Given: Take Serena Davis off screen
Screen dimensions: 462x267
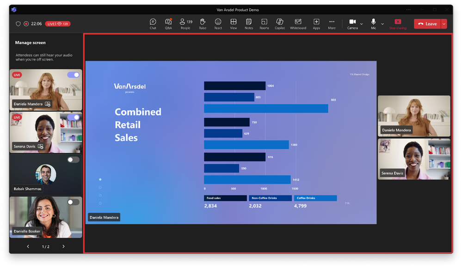Looking at the screenshot, I should 74,117.
